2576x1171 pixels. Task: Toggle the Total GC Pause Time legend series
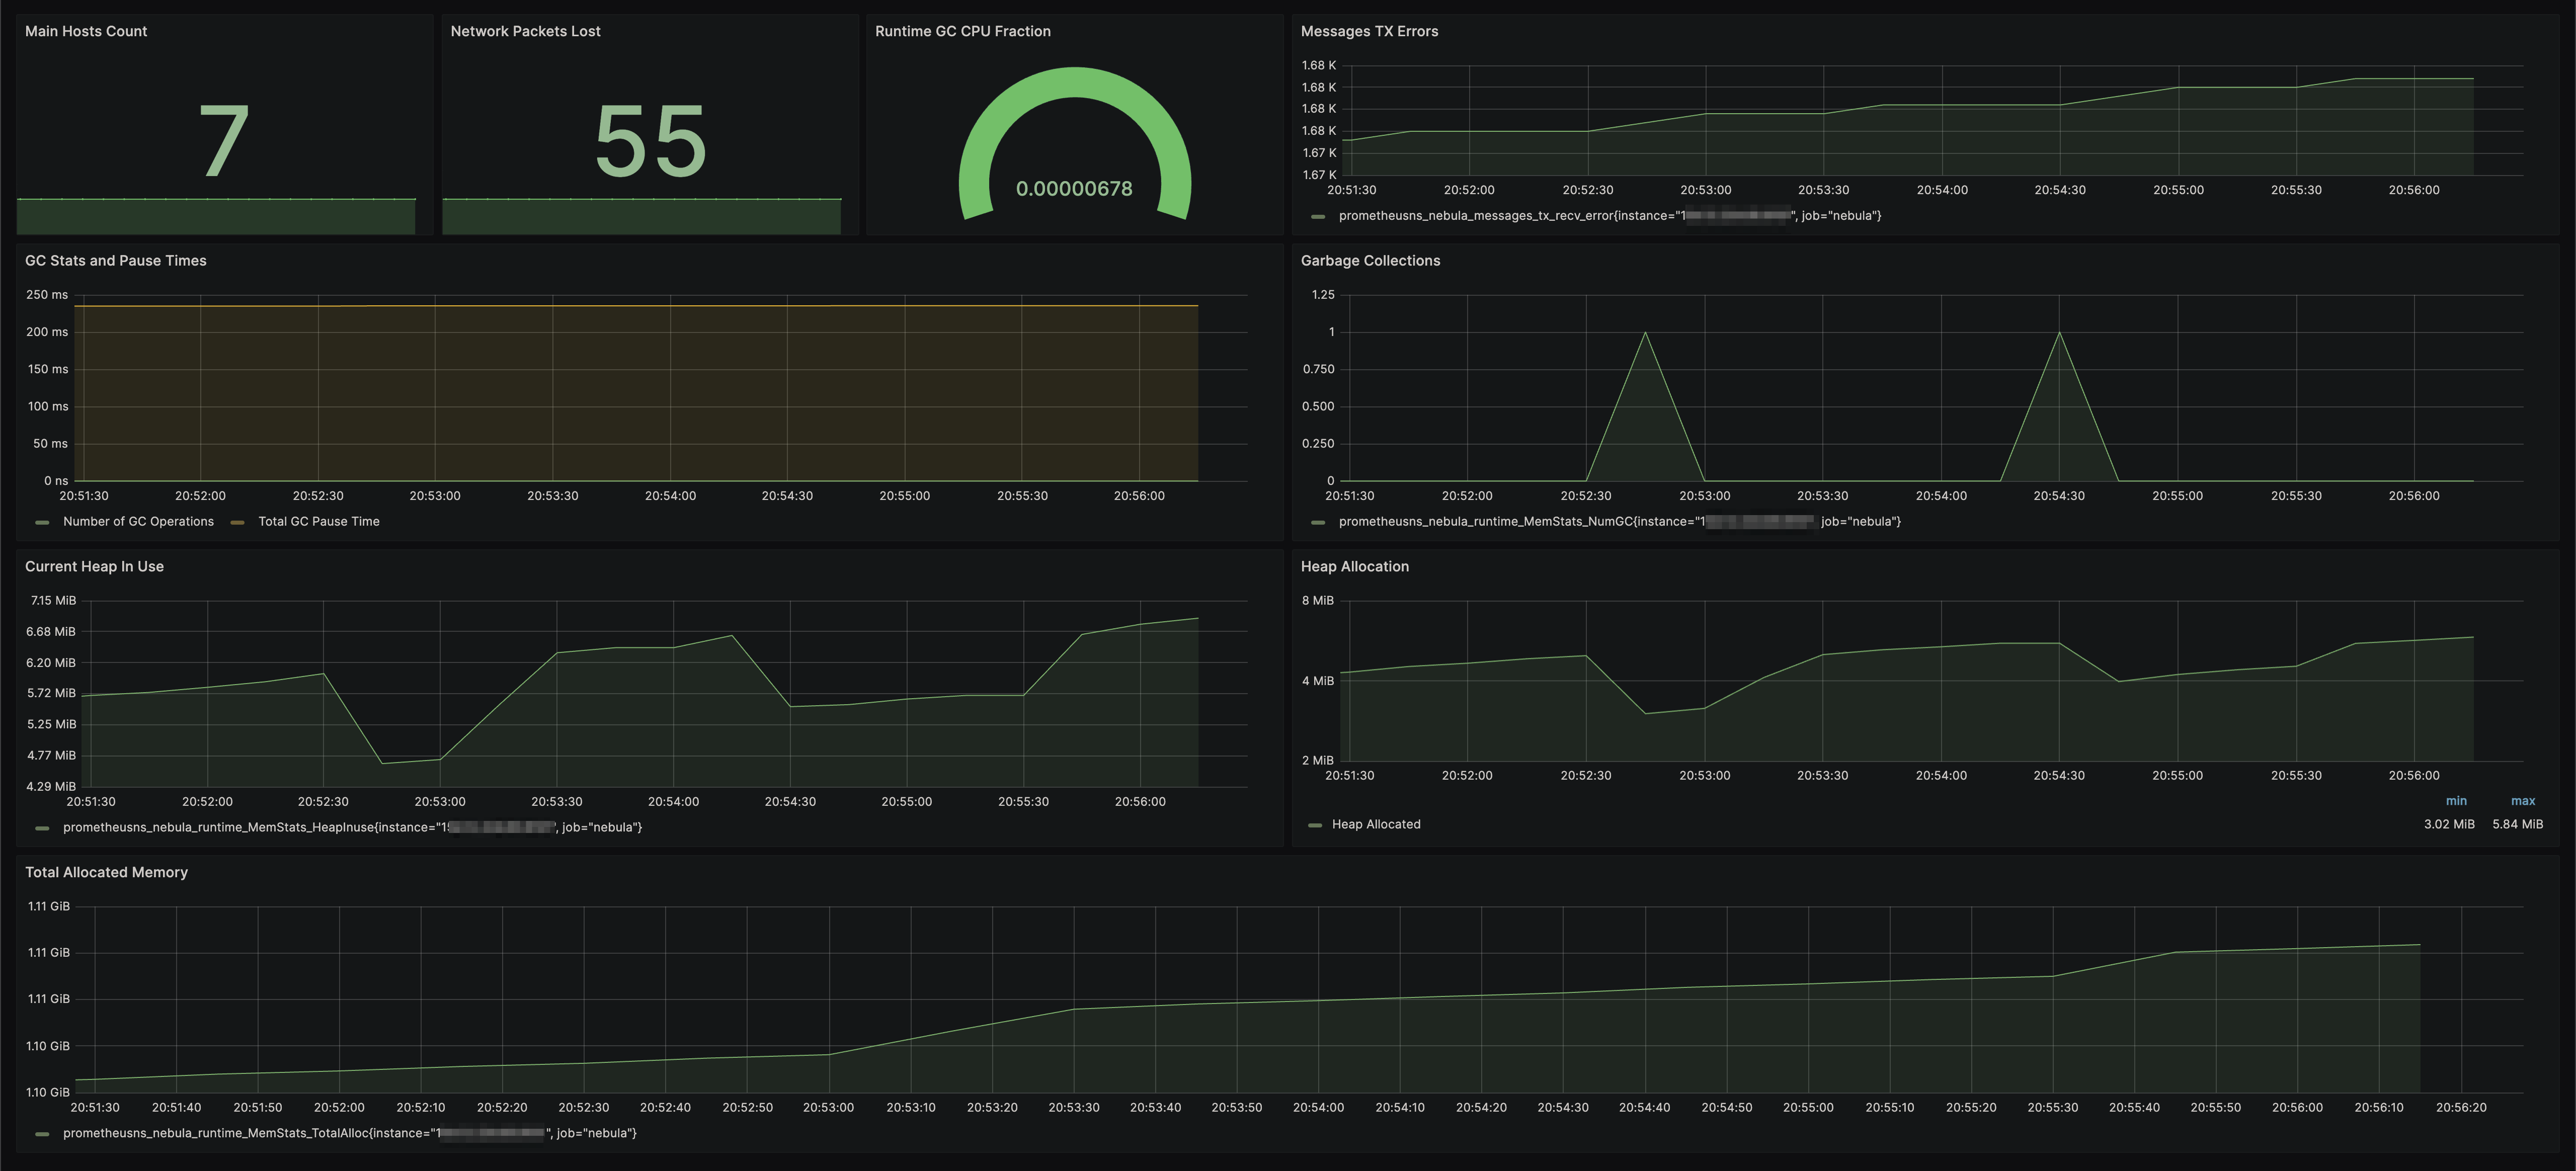319,521
